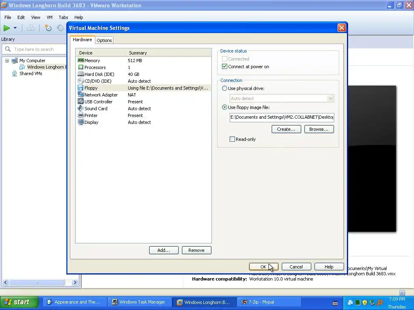Select Shared VMs in the Library tree
The width and height of the screenshot is (414, 310).
click(x=31, y=73)
